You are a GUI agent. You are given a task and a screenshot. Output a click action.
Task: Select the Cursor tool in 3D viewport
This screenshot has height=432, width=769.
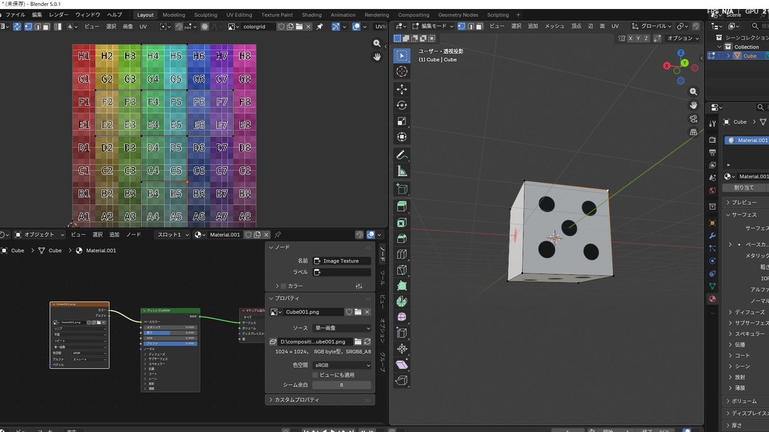point(402,72)
